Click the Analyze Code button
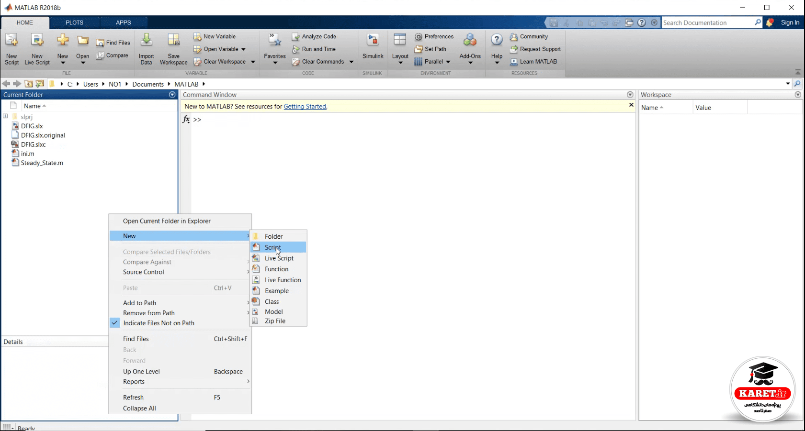Image resolution: width=805 pixels, height=431 pixels. pyautogui.click(x=314, y=36)
